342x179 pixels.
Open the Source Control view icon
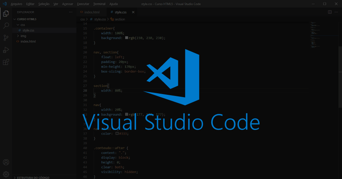(x=6, y=38)
